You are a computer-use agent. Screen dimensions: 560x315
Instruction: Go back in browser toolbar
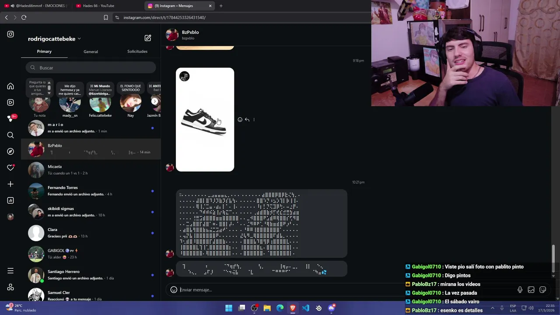click(6, 17)
